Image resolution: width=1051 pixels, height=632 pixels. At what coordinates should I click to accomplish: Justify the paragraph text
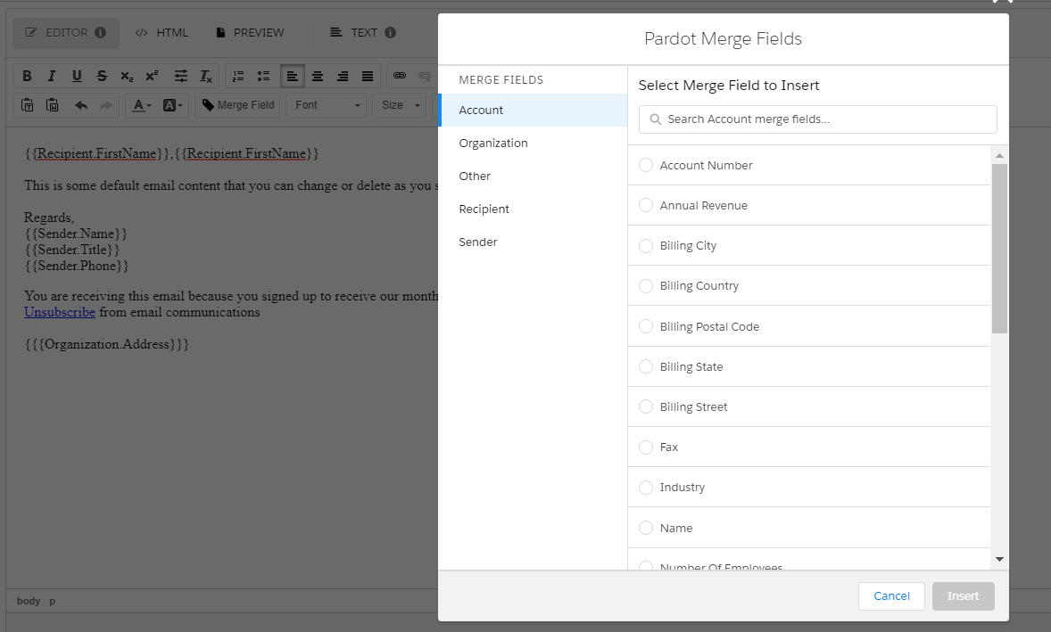coord(368,77)
